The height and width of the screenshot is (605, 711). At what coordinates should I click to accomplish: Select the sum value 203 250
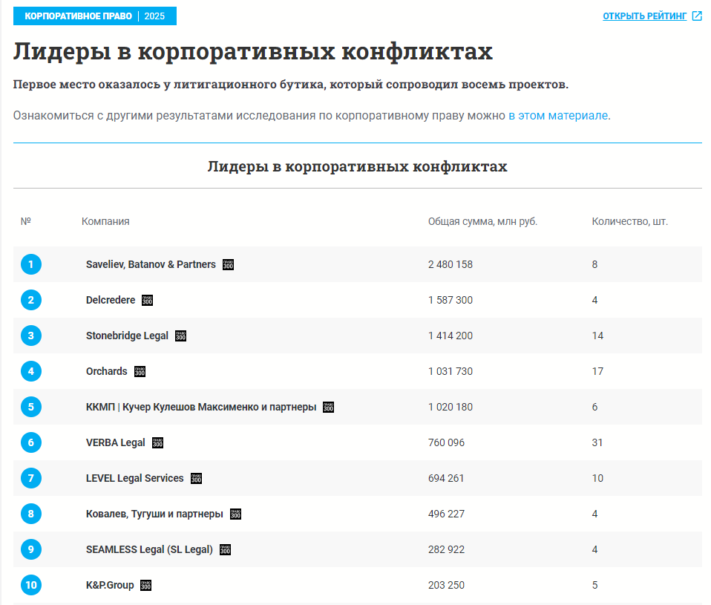tap(446, 585)
